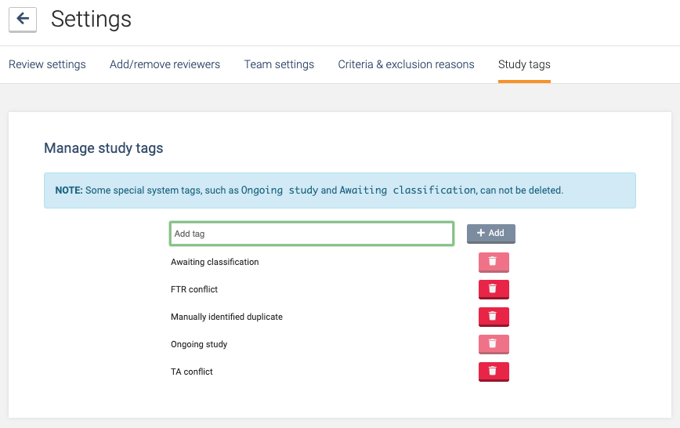Delete the Awaiting classification tag
The height and width of the screenshot is (428, 680).
[x=494, y=262]
